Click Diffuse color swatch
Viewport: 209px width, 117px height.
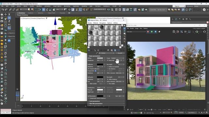[100, 58]
